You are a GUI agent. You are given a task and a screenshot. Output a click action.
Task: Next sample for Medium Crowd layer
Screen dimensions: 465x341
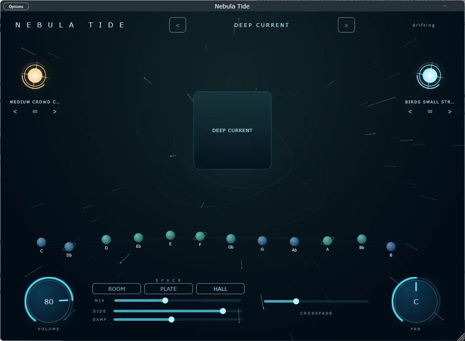point(54,112)
